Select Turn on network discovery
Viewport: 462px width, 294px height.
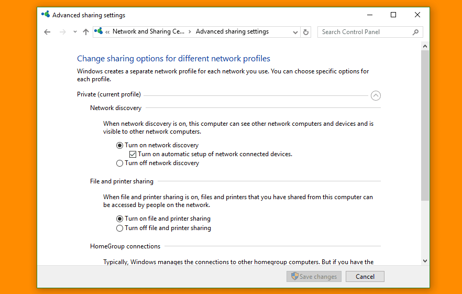pos(120,145)
